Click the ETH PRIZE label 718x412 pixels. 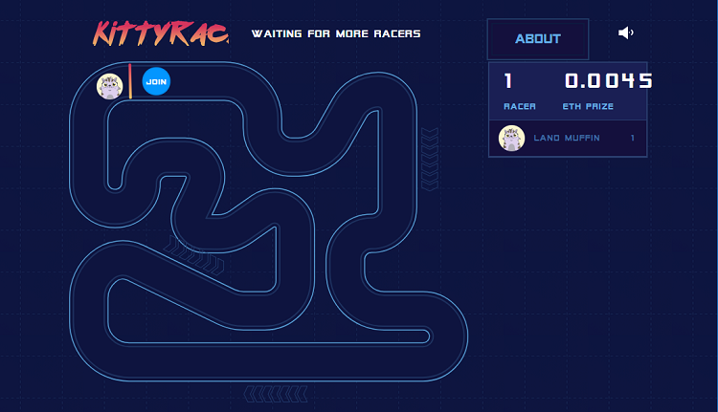pos(588,107)
